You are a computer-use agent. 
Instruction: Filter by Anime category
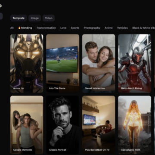(108, 28)
